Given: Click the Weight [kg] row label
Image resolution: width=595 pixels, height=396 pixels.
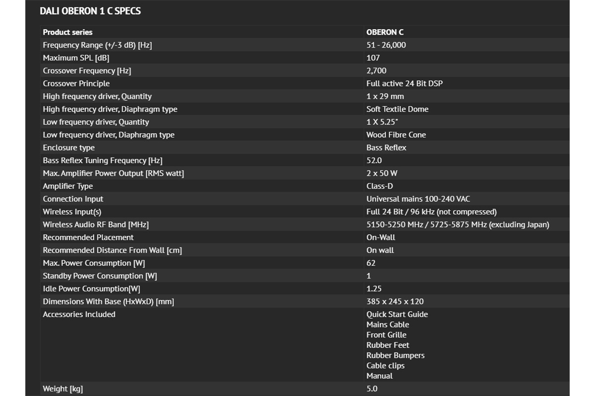Looking at the screenshot, I should tap(62, 389).
